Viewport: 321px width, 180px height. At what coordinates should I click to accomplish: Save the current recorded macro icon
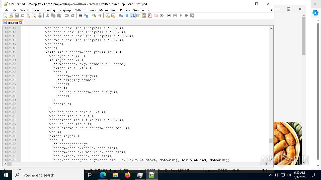(x=192, y=15)
